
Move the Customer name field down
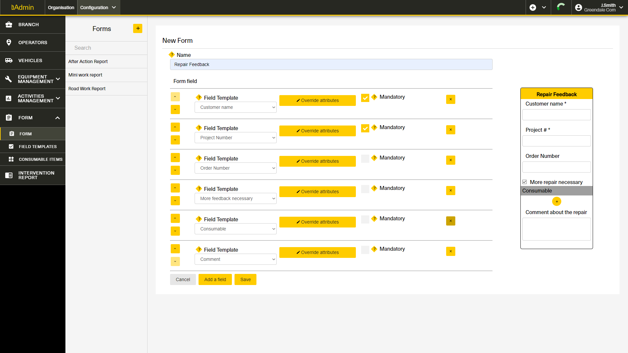175,109
